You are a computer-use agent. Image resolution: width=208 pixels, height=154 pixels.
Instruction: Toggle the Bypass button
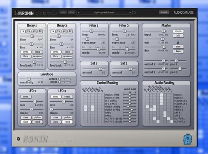[164, 12]
